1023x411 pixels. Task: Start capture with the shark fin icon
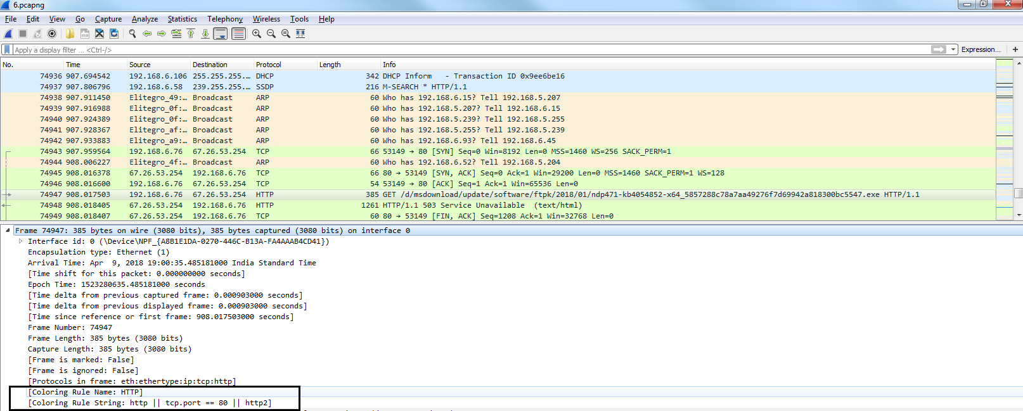(8, 34)
